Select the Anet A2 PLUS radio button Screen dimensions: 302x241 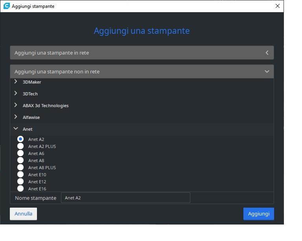coord(20,146)
